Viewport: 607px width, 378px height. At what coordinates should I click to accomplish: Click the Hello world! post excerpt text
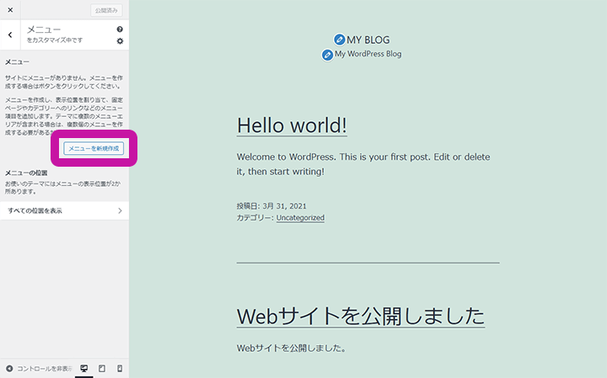363,164
